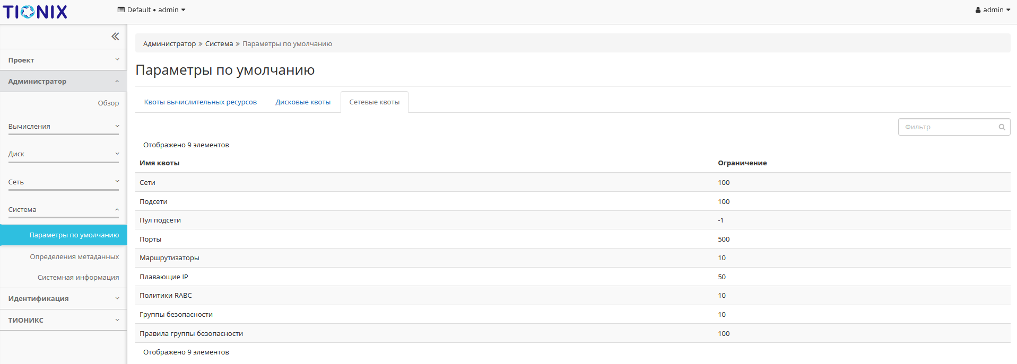Click the search magnifier icon in filter

pos(1002,127)
